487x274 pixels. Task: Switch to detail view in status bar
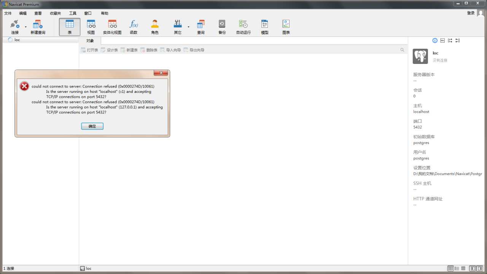point(463,268)
